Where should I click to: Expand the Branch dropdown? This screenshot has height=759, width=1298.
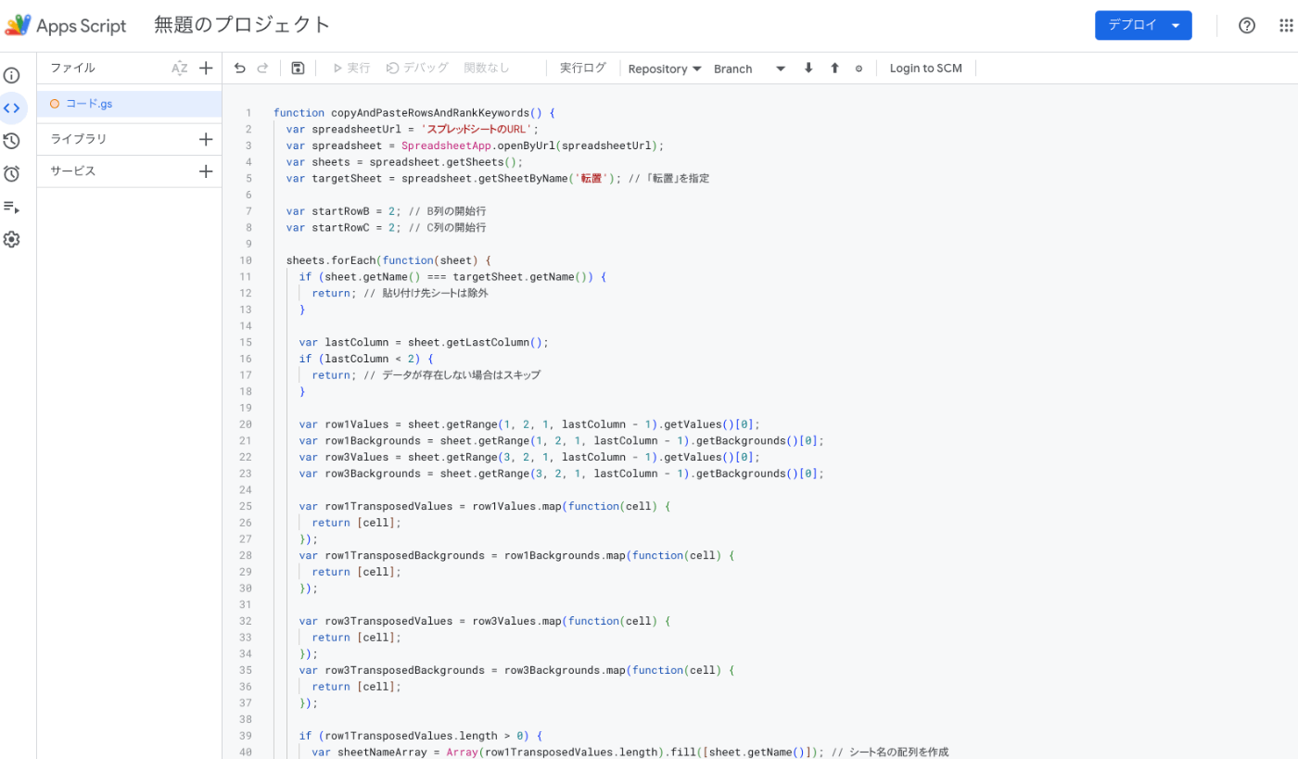[x=750, y=69]
